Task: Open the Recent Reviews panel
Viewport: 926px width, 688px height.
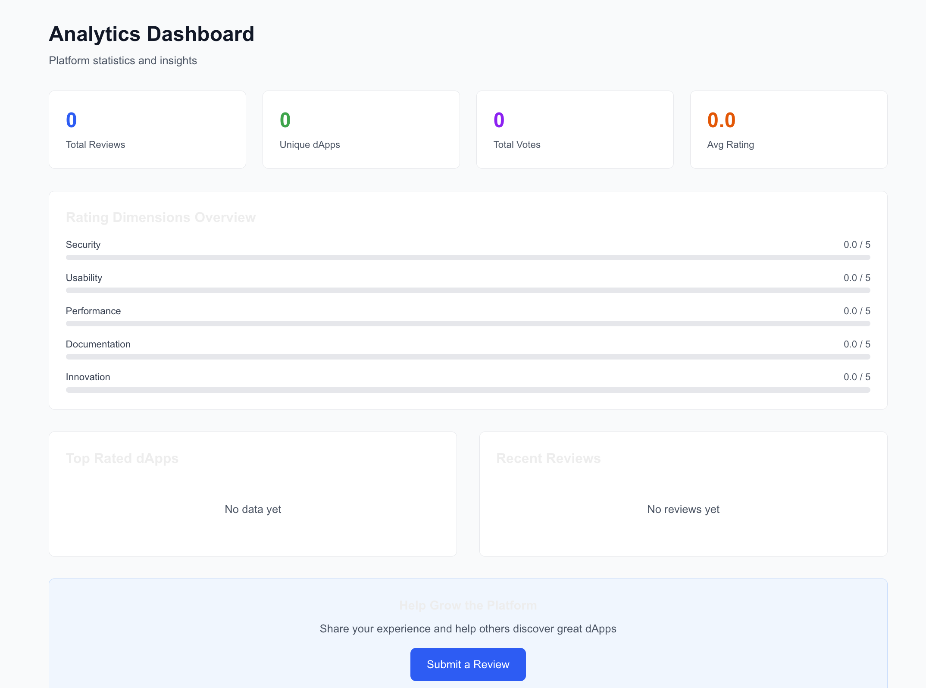Action: pos(683,494)
